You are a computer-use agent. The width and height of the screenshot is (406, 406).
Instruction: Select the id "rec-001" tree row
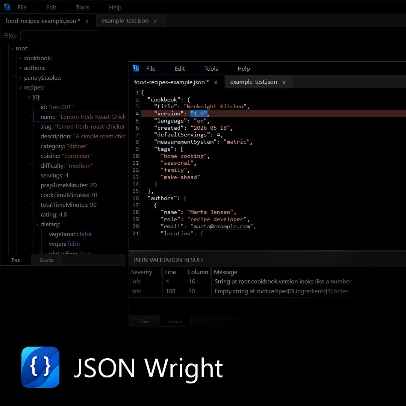pyautogui.click(x=57, y=107)
